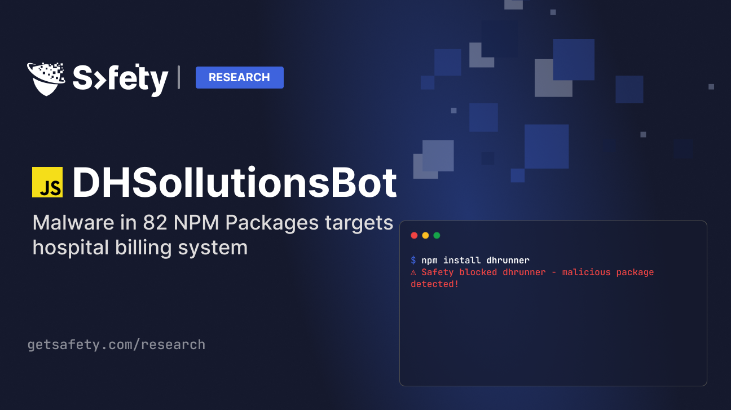The image size is (731, 410).
Task: Click the Safety wordmark text
Action: (120, 80)
